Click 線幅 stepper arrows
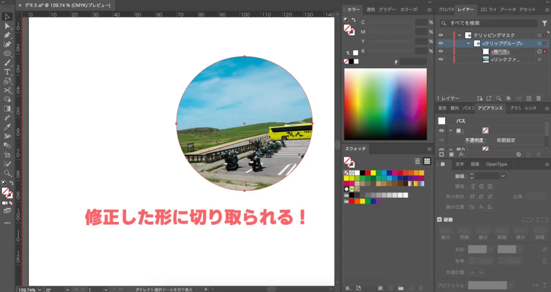551x292 pixels. 471,176
